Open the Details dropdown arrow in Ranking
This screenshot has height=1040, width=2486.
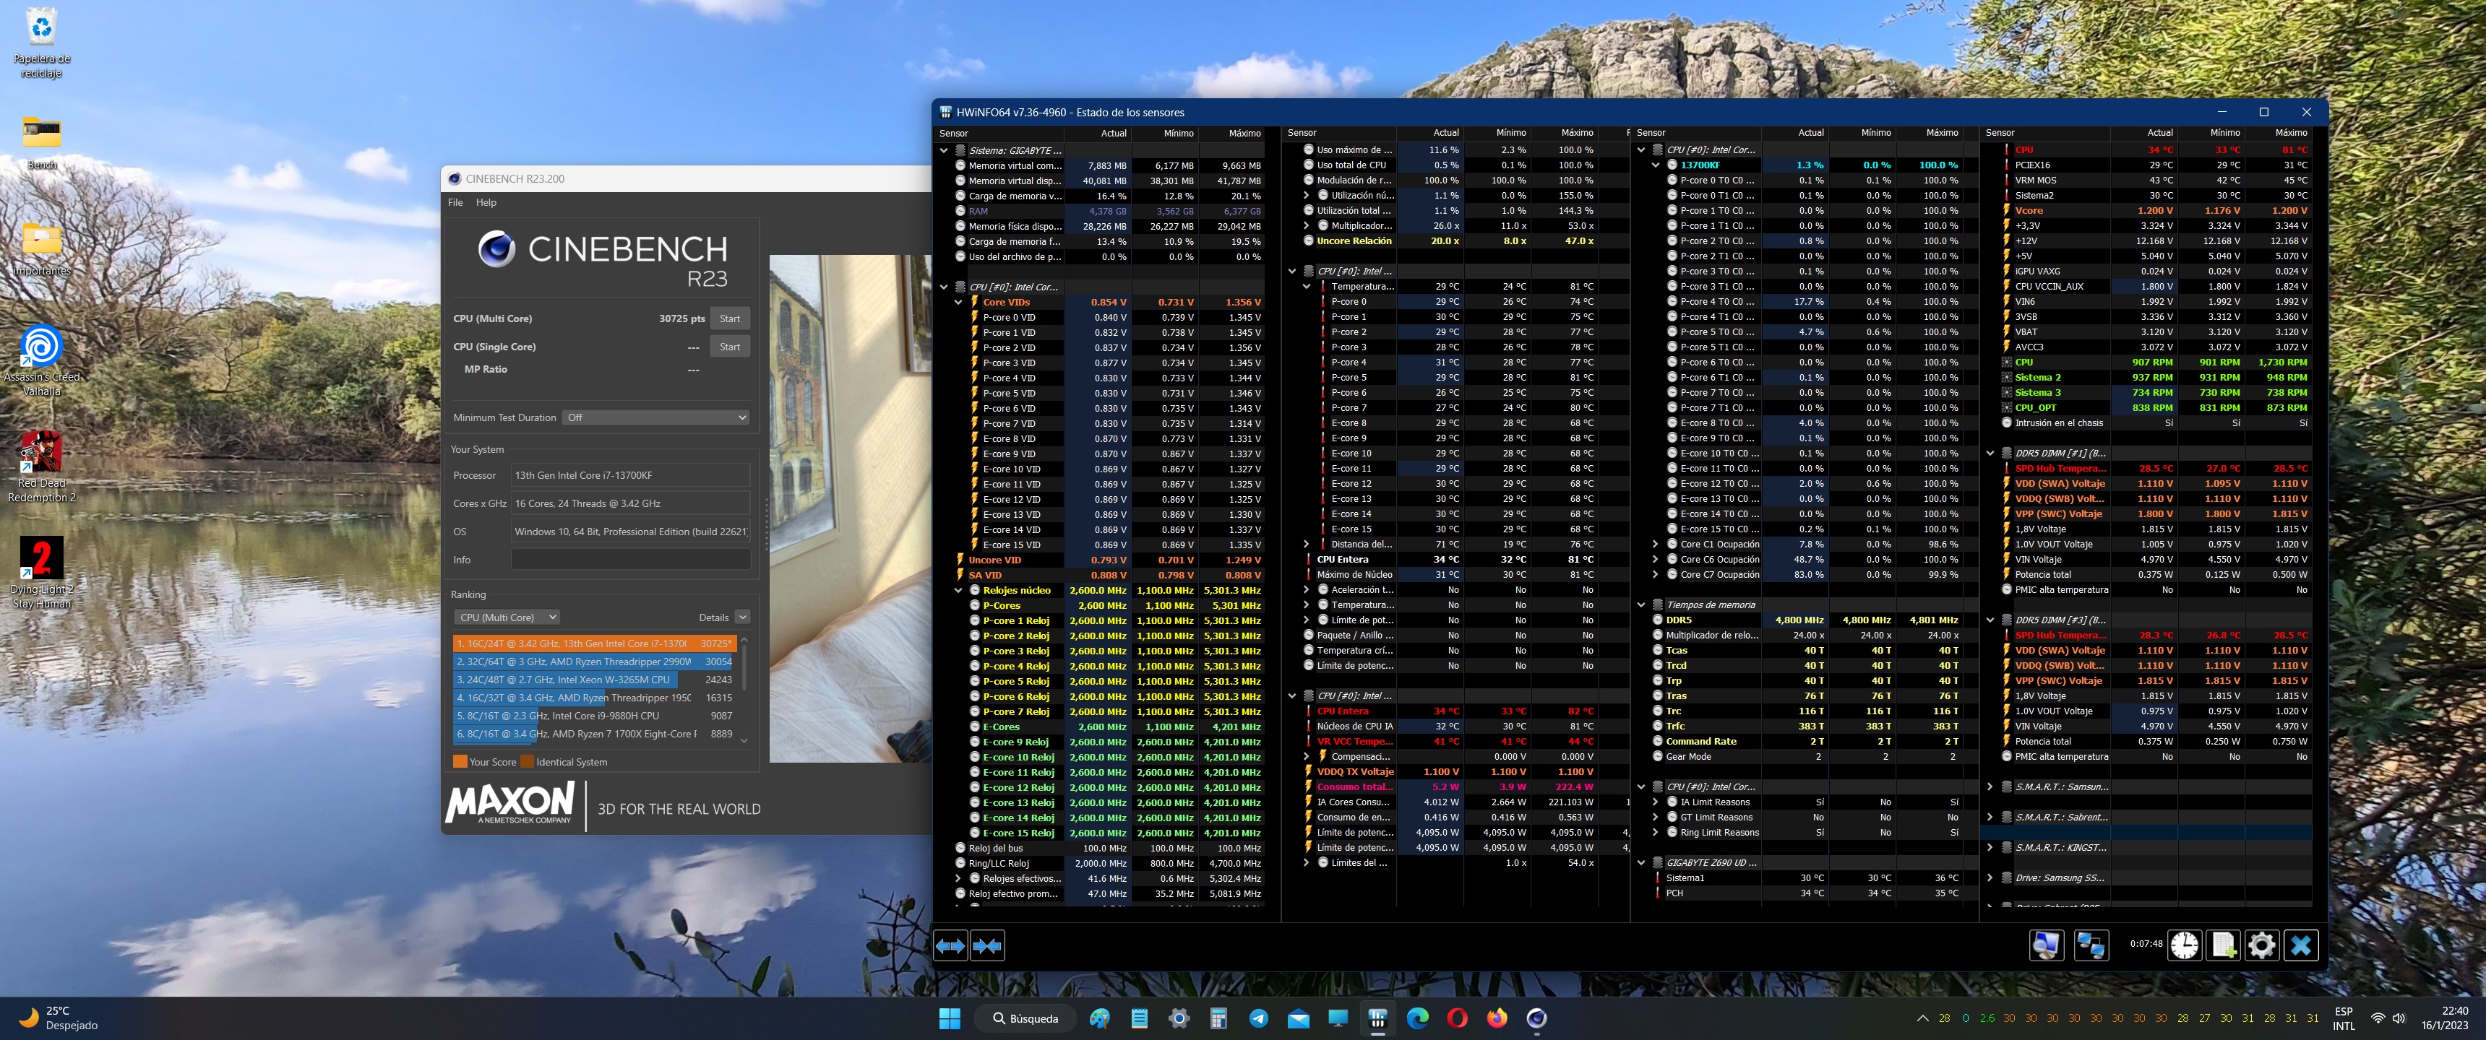tap(742, 617)
